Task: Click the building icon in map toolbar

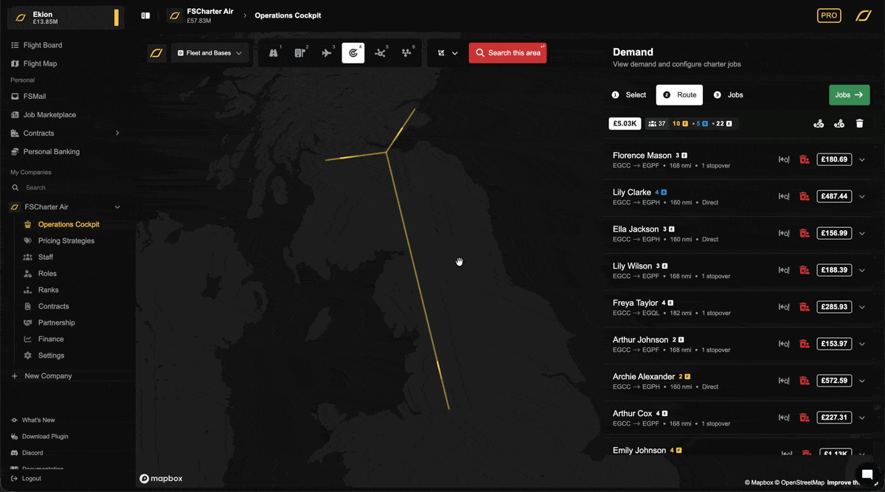Action: coord(300,53)
